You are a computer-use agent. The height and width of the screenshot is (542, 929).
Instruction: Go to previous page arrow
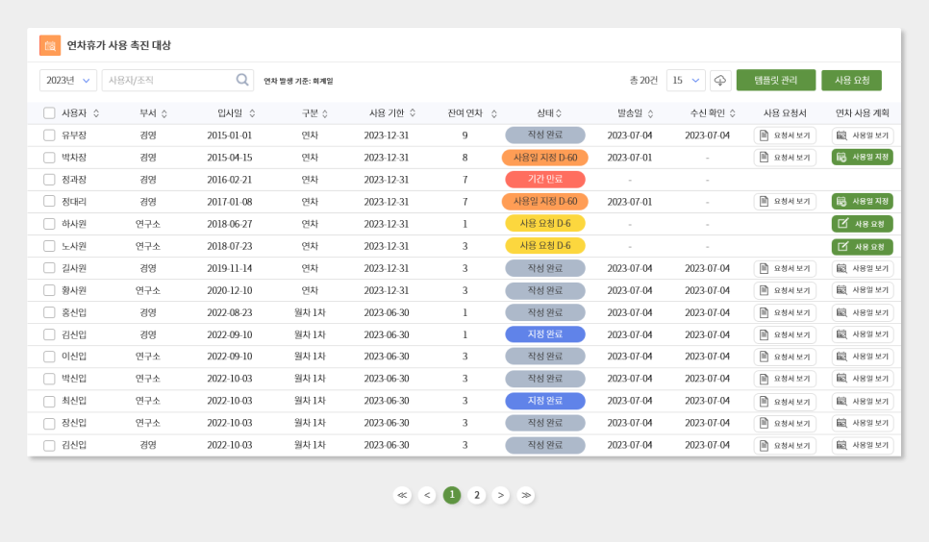pos(427,495)
